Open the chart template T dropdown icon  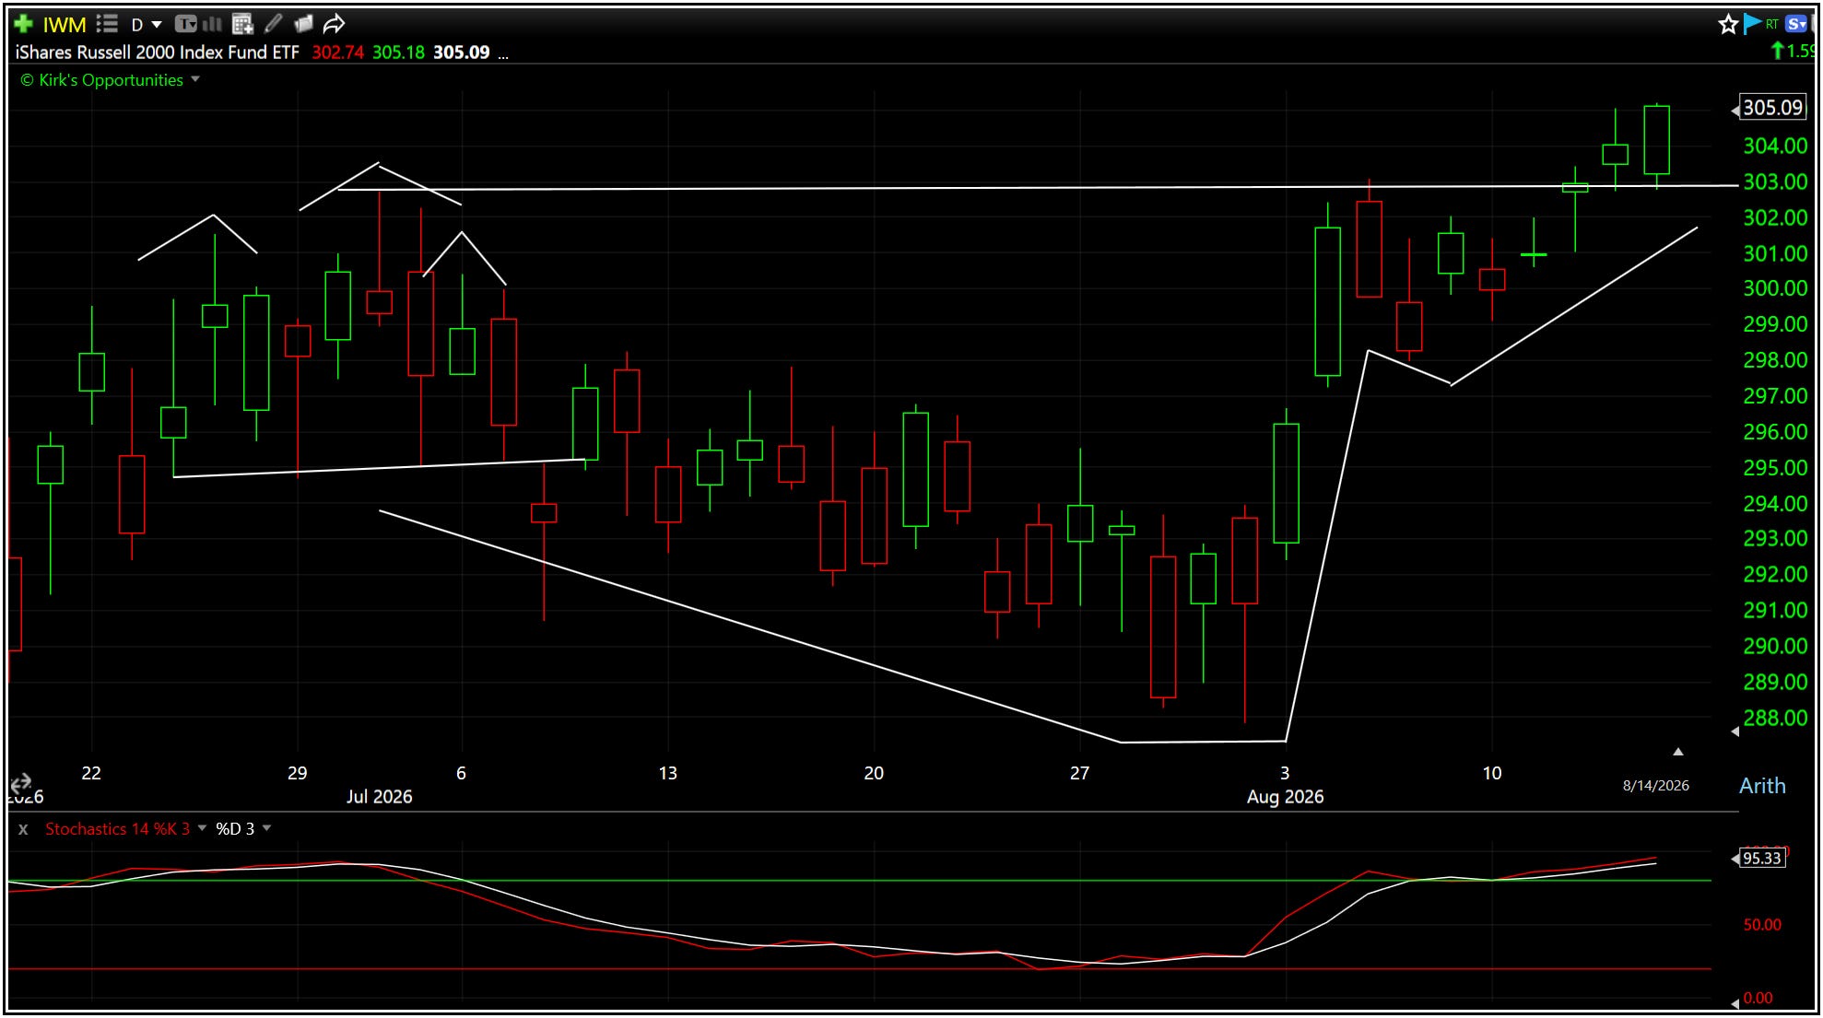click(185, 24)
